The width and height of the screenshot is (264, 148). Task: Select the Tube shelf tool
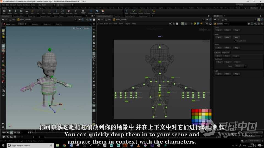pyautogui.click(x=15, y=12)
